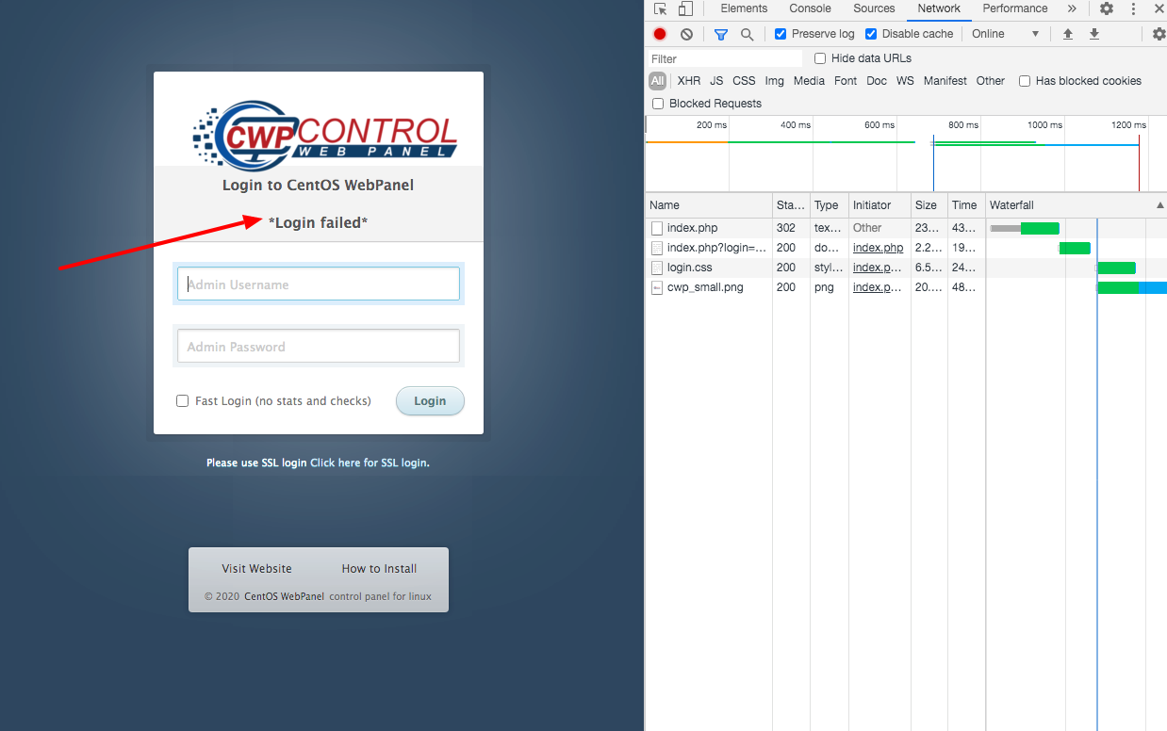
Task: Open the CentOS WebPanel footer link
Action: 284,596
